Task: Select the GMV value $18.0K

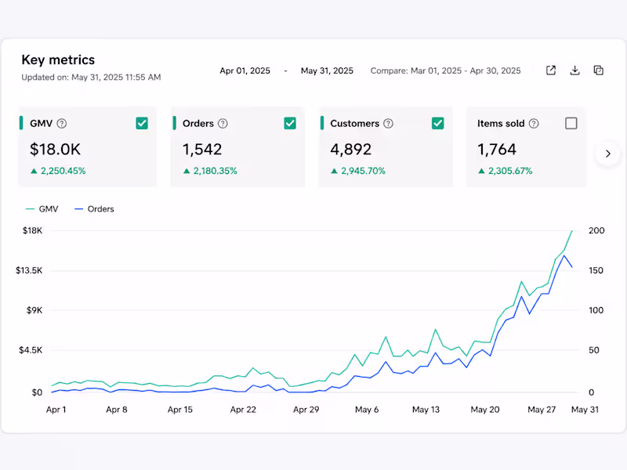Action: (55, 150)
